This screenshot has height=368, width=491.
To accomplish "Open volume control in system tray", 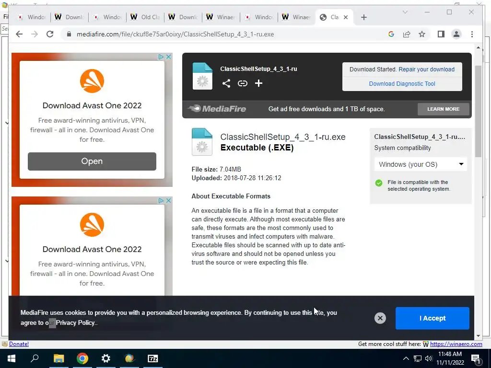I will click(429, 358).
